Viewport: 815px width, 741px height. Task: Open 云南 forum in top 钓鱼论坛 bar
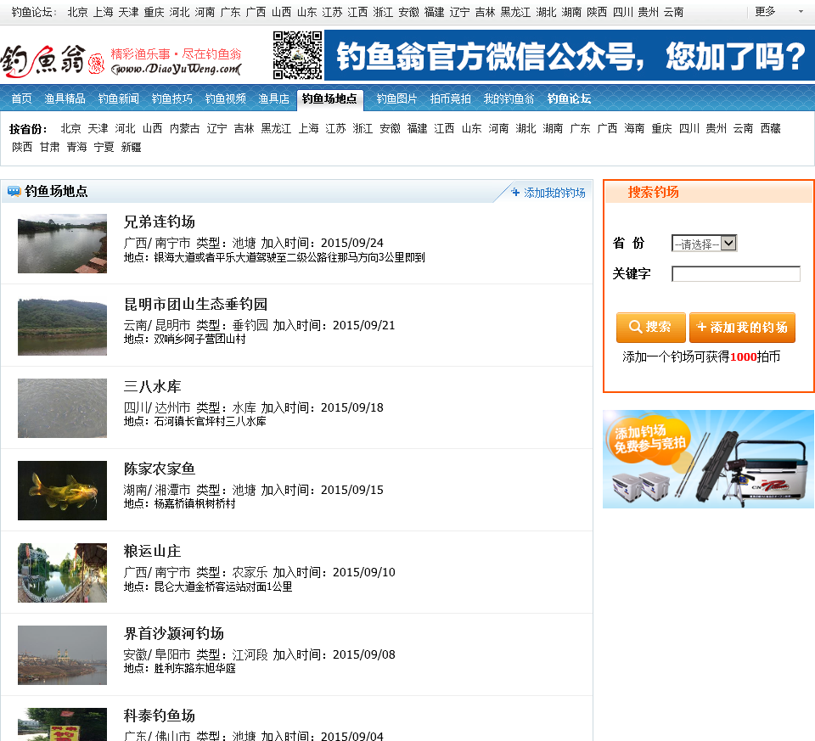coord(673,12)
